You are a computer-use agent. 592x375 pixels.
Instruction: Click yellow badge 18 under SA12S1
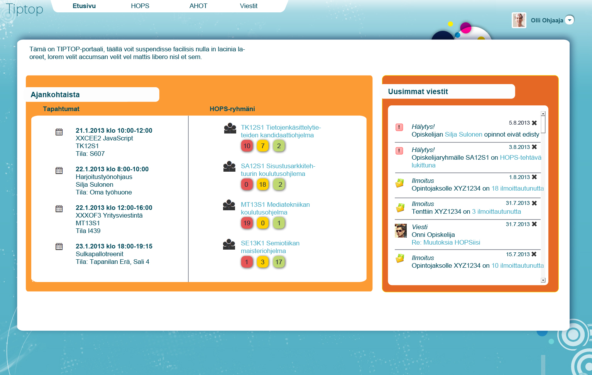click(x=263, y=184)
